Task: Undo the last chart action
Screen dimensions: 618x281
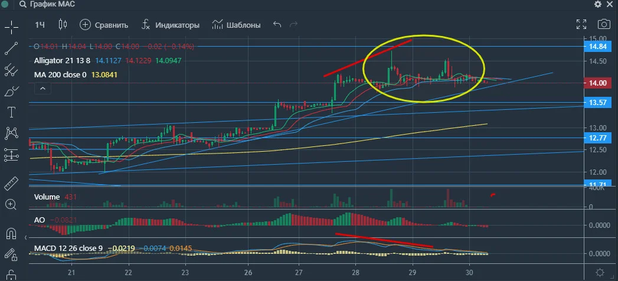Action: point(277,24)
